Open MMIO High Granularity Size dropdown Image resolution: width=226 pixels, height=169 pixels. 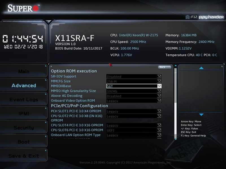tap(134, 91)
